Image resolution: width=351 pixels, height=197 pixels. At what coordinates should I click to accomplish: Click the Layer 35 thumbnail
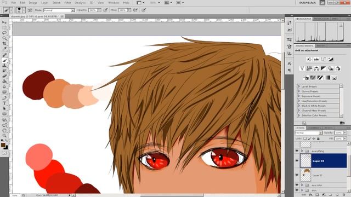click(x=306, y=175)
